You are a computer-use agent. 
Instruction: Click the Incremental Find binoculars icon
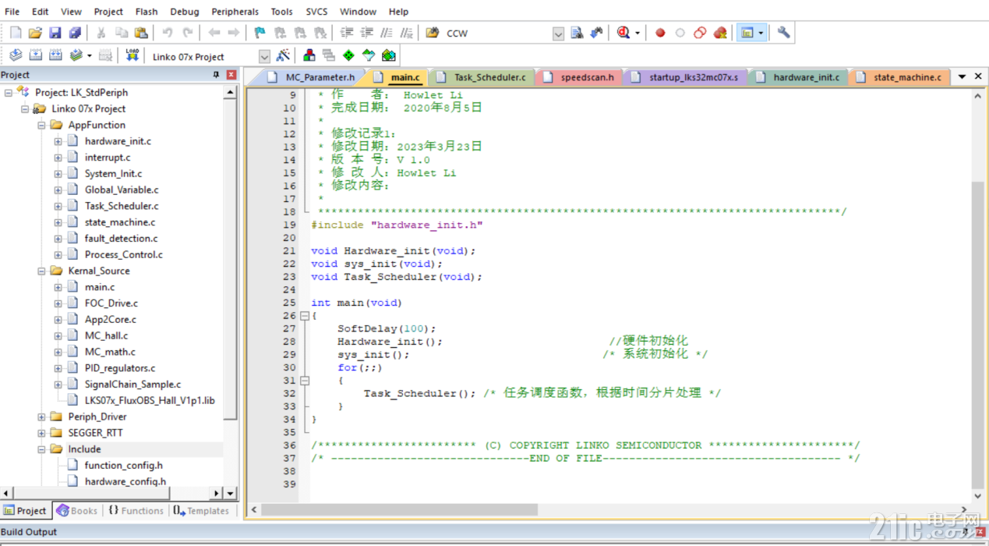tap(597, 33)
